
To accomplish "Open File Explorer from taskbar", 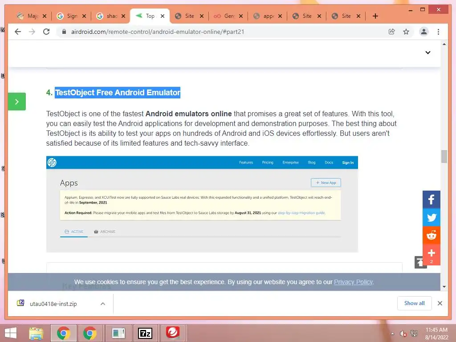I will click(36, 333).
